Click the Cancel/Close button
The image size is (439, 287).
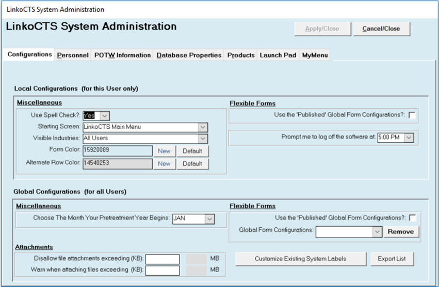(x=382, y=29)
